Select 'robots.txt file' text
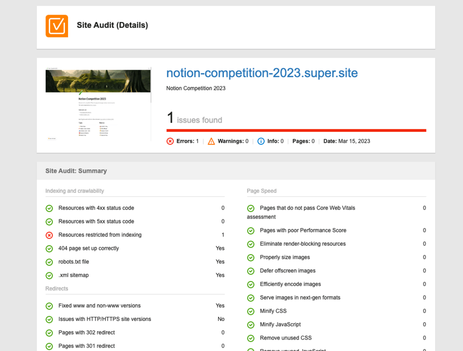Viewport: 463px width, 351px height. (74, 261)
